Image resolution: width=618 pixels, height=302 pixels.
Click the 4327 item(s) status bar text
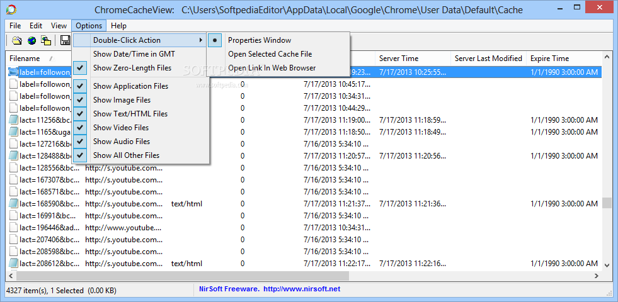click(62, 291)
